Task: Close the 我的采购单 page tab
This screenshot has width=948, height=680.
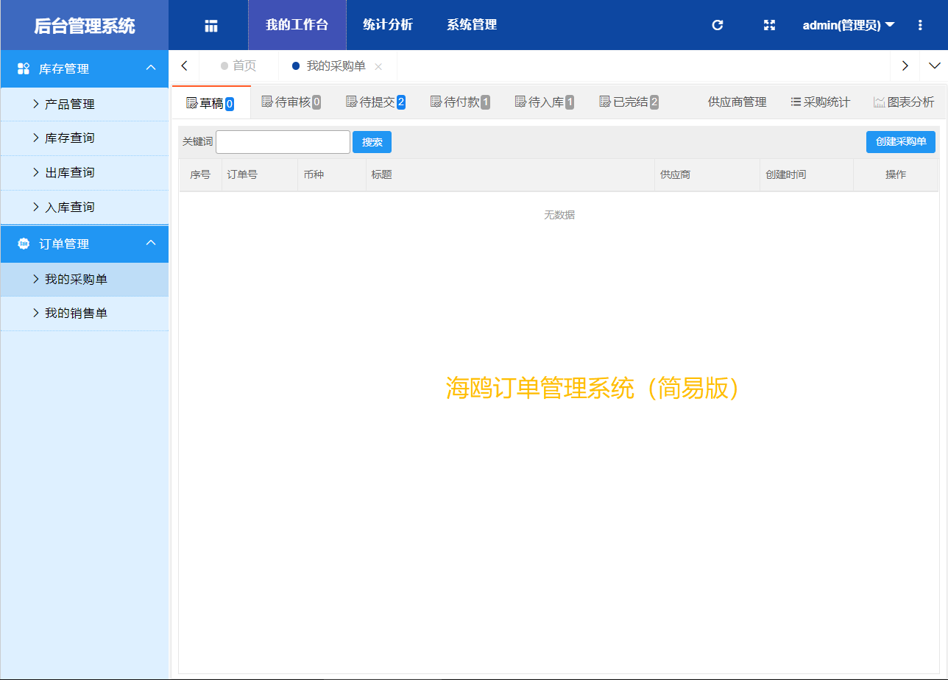Action: coord(378,66)
